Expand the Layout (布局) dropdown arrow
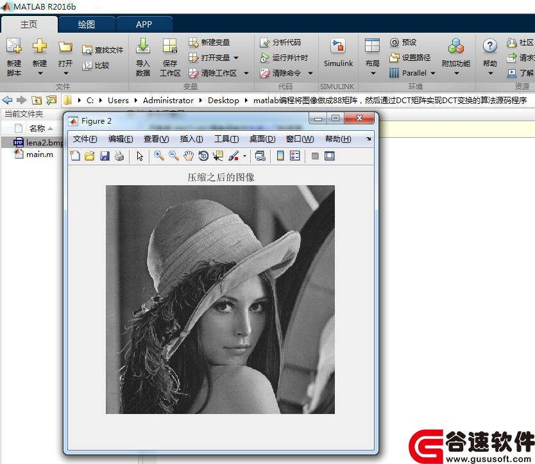Viewport: 535px width, 464px height. [x=373, y=73]
